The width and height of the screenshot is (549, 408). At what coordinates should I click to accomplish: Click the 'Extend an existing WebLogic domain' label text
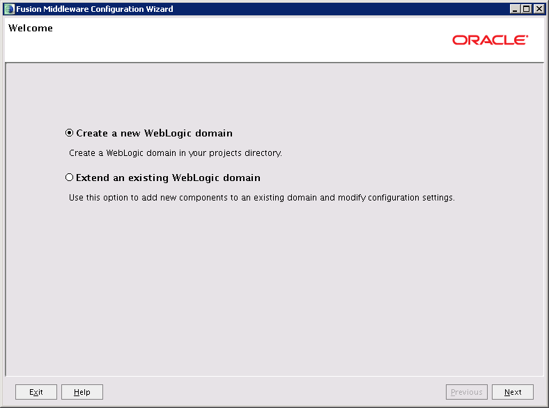[x=168, y=178]
